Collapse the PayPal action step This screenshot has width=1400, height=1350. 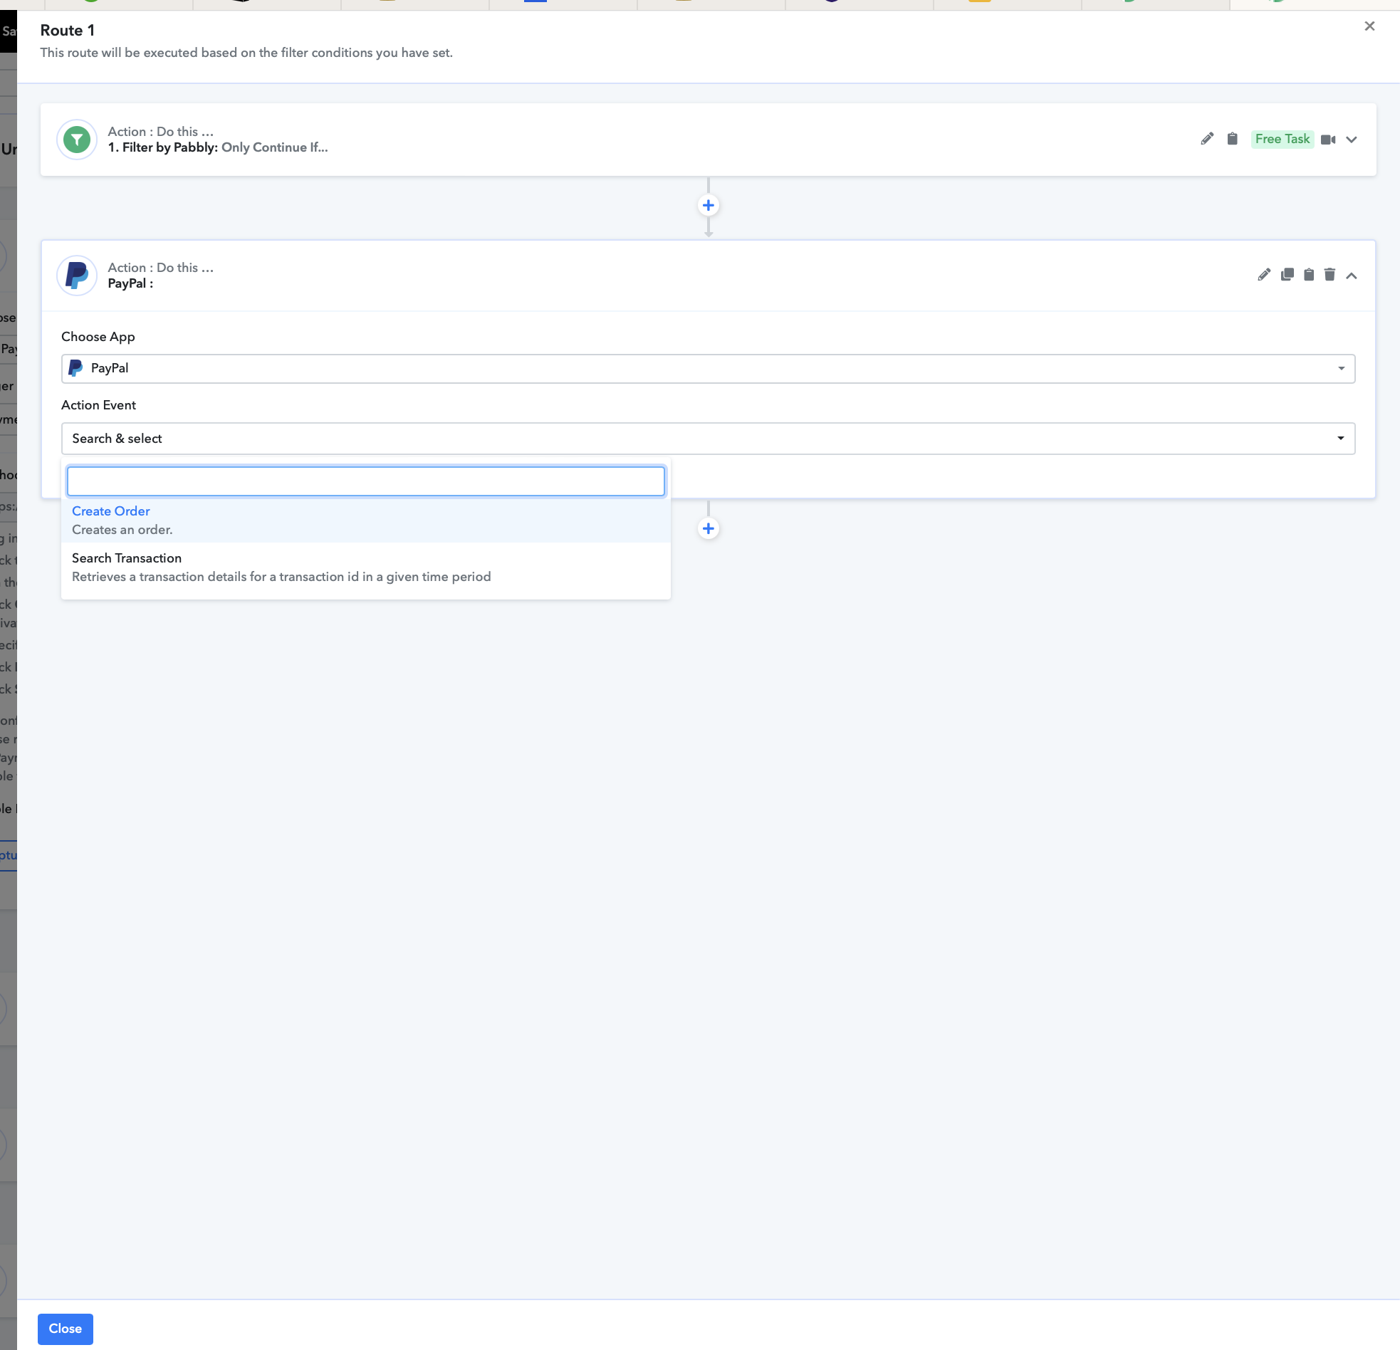[1352, 275]
